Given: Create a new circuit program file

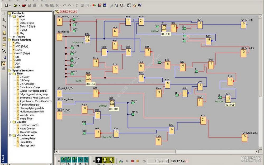Looking at the screenshot, I should click(x=6, y=5).
